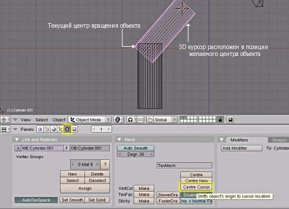Open the Scene context panel button

click(x=75, y=129)
